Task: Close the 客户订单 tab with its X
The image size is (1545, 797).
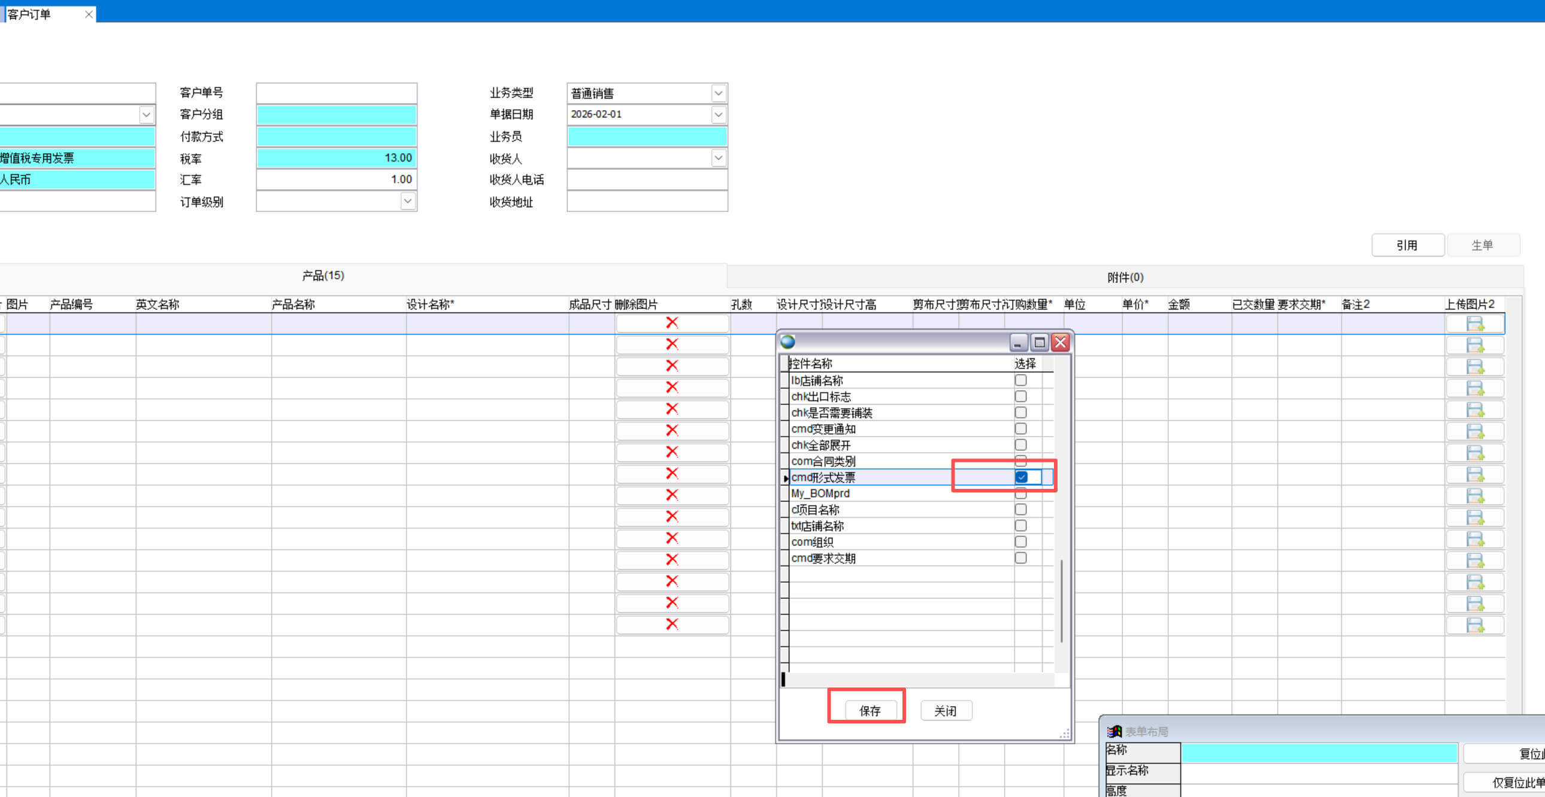Action: [89, 14]
